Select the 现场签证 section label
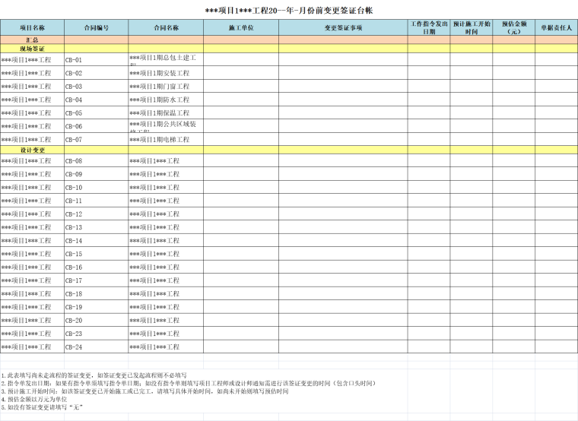This screenshot has height=421, width=578. coord(32,49)
